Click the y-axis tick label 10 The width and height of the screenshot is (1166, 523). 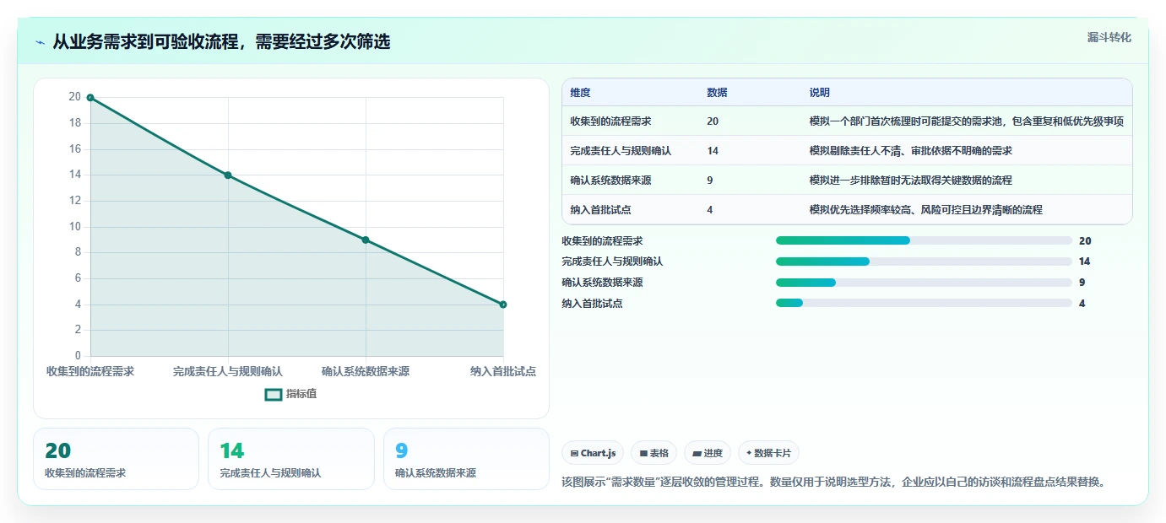tap(75, 227)
